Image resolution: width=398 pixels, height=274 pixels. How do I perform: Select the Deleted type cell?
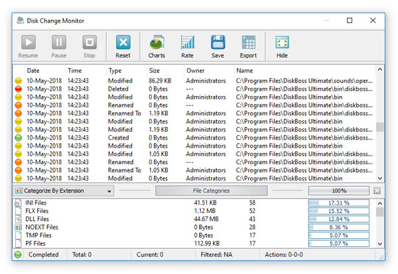pyautogui.click(x=118, y=89)
